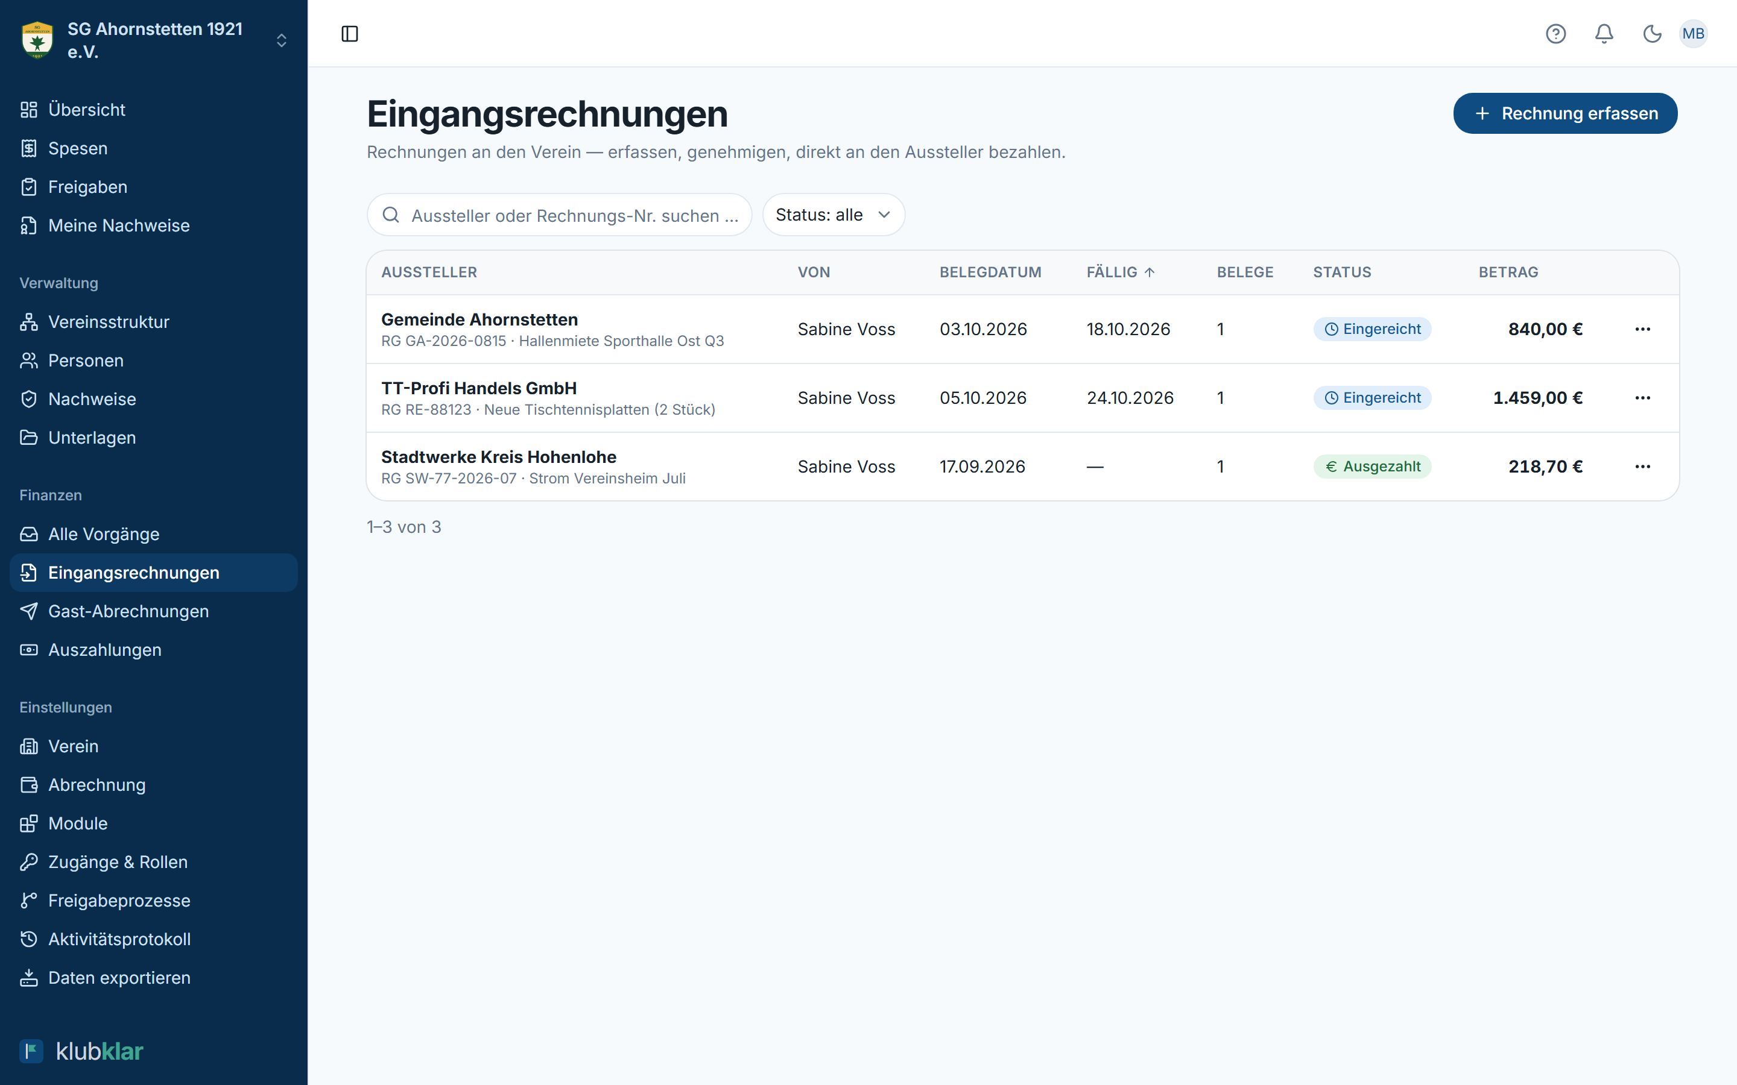The image size is (1737, 1085).
Task: Open more actions for TT-Profi Handels GmbH
Action: [x=1642, y=398]
